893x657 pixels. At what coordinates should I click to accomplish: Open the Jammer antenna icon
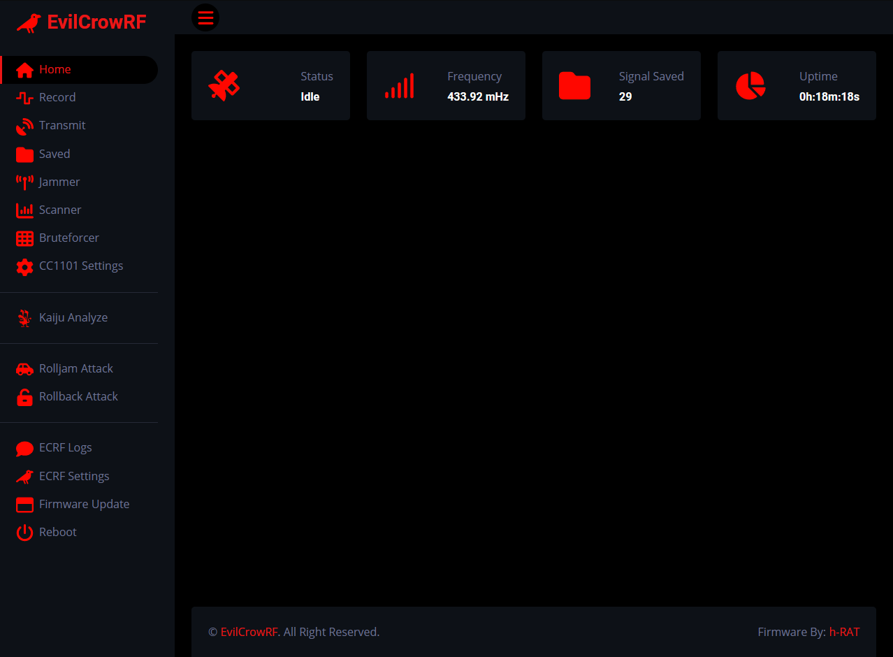pos(24,182)
